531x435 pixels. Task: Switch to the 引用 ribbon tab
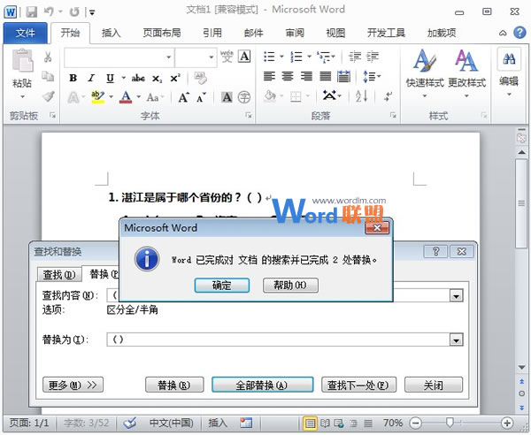pyautogui.click(x=212, y=33)
